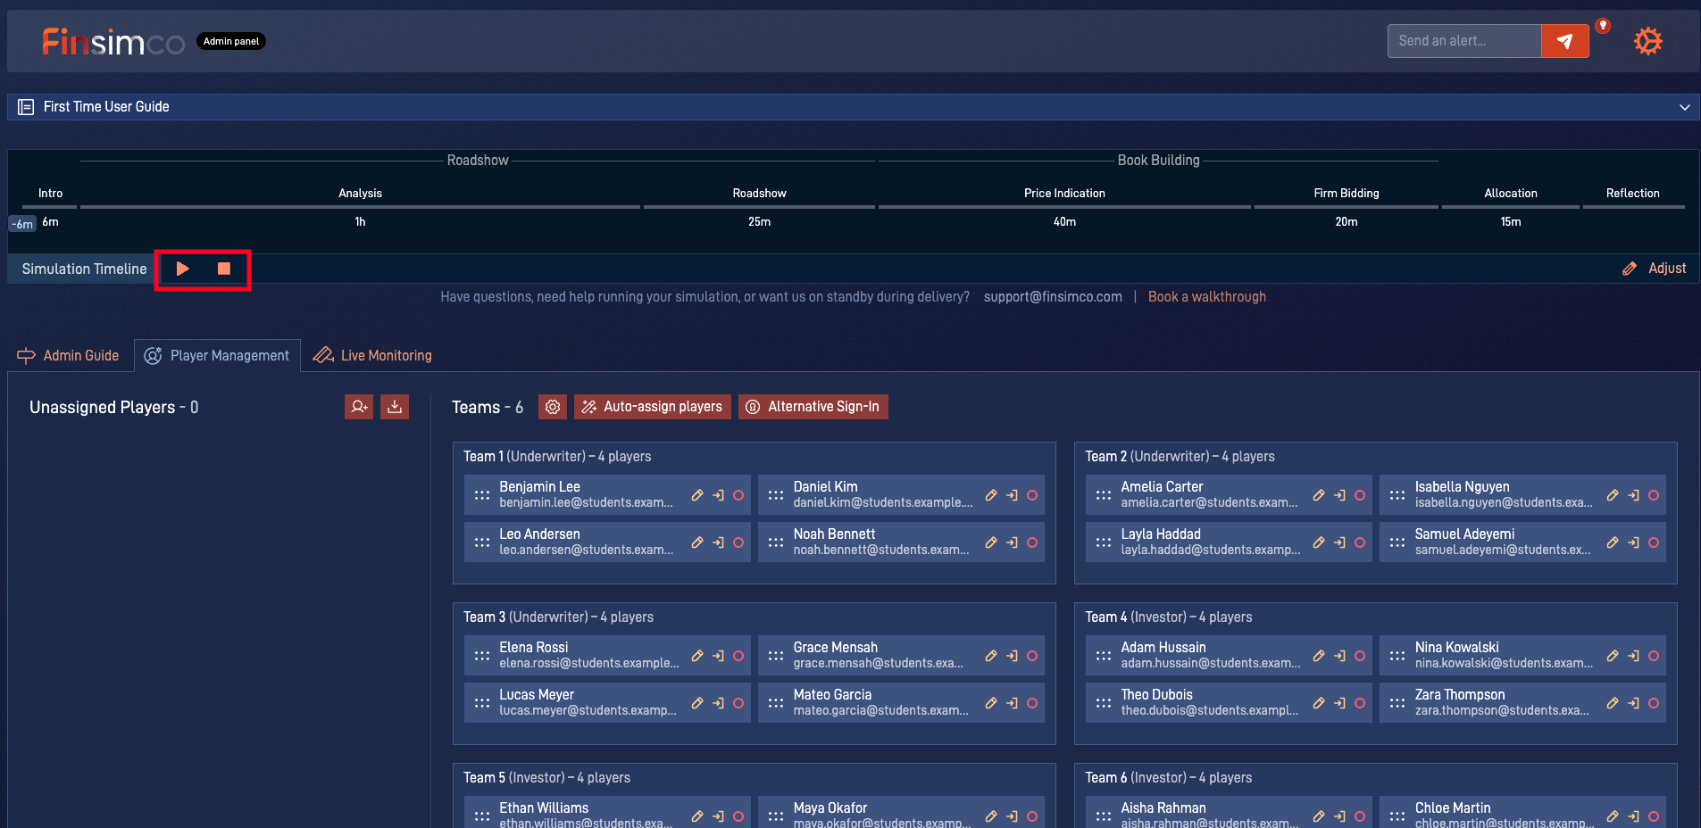Click Mateo Garcia's status circle

click(1032, 703)
